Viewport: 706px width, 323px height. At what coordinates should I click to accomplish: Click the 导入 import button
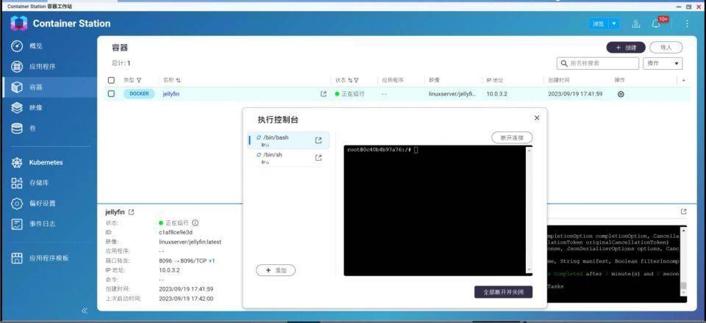tap(666, 47)
